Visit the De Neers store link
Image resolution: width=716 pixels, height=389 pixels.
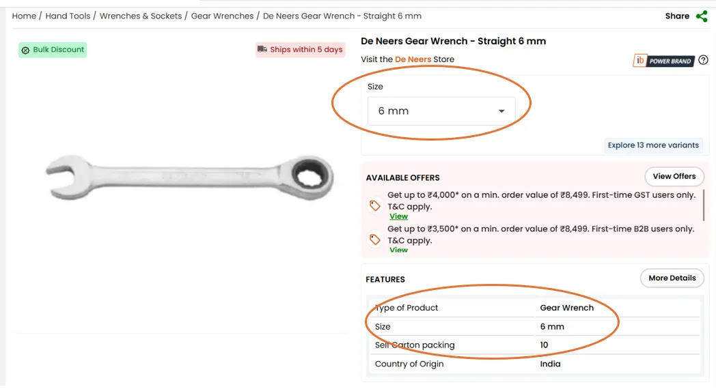coord(413,59)
